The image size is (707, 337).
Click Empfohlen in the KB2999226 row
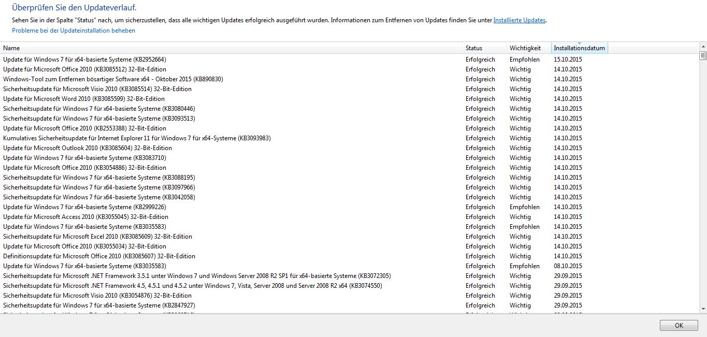tap(525, 207)
